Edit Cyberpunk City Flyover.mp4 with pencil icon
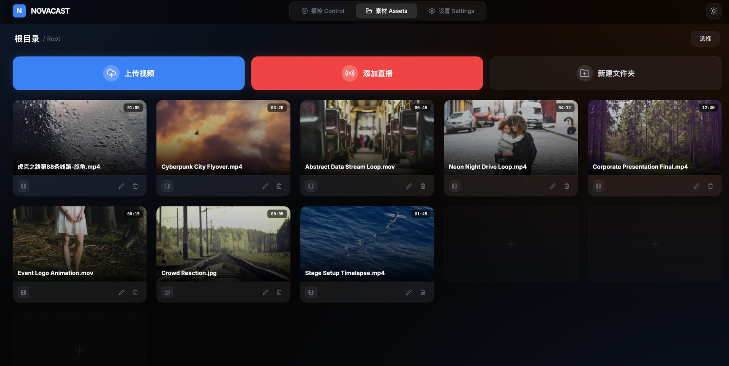The height and width of the screenshot is (366, 729). 265,186
